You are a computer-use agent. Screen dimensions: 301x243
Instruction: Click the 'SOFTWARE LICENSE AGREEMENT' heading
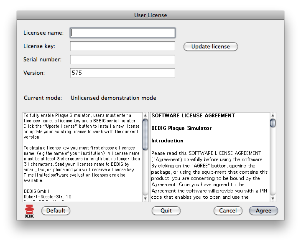(193, 116)
